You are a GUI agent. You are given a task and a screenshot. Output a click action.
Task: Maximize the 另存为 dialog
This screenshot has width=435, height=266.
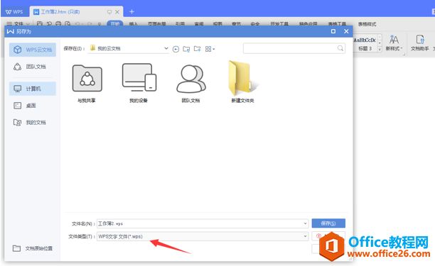[333, 31]
